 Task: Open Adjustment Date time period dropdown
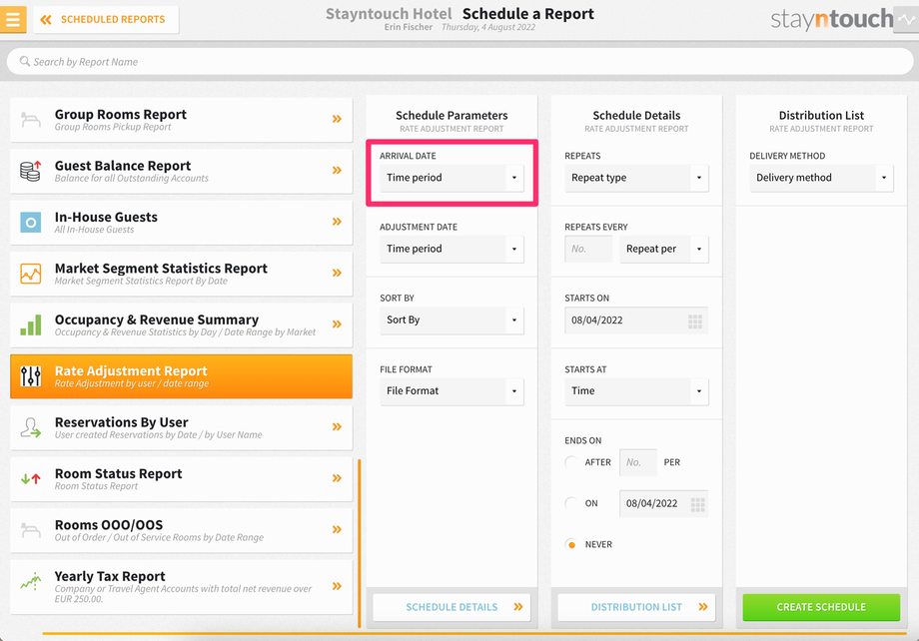pyautogui.click(x=452, y=249)
